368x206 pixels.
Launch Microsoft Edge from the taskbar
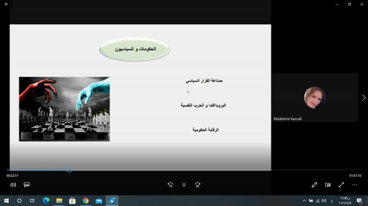pos(46,201)
